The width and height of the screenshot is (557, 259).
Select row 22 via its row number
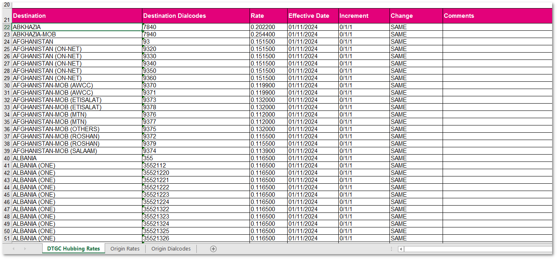[x=6, y=27]
